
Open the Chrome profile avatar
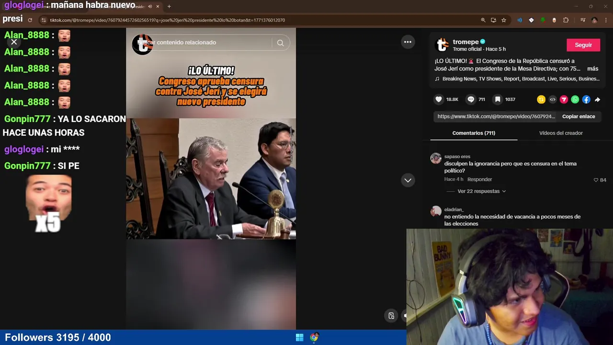[594, 20]
